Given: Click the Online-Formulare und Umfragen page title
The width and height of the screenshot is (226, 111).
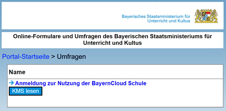Looking at the screenshot, I should [x=112, y=40].
